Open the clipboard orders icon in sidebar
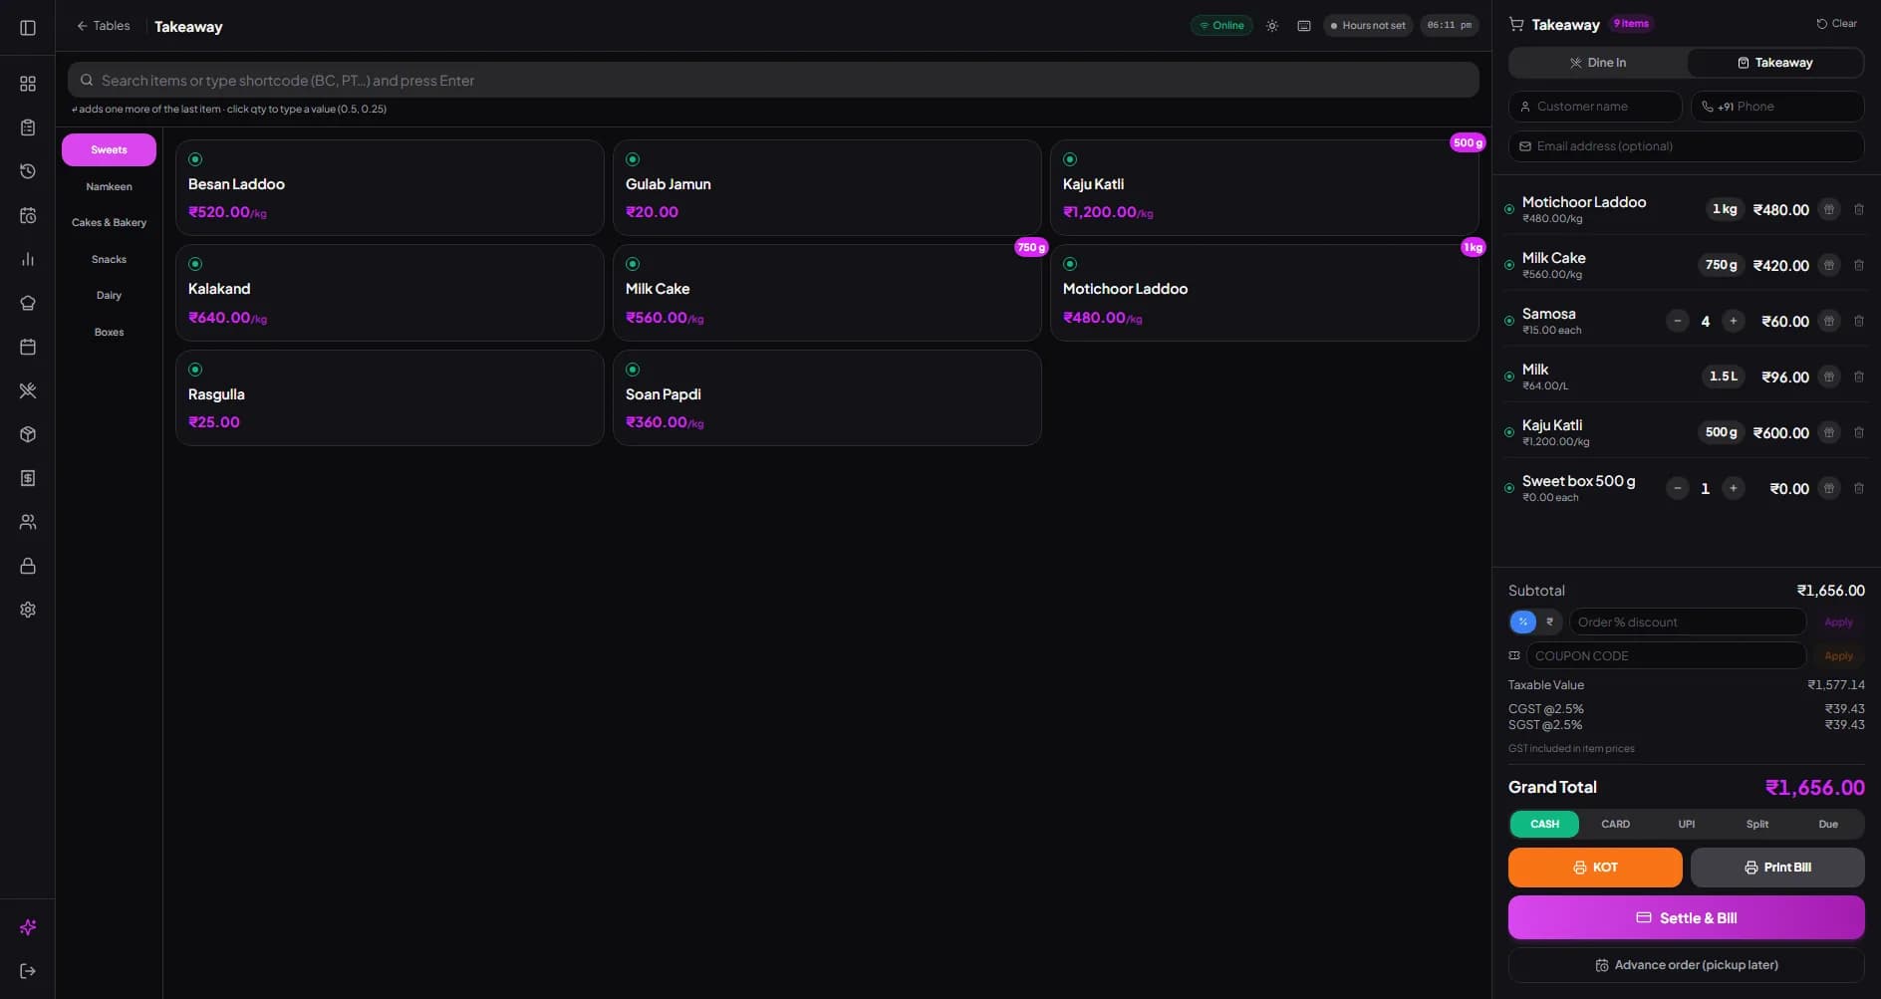1881x999 pixels. 28,127
